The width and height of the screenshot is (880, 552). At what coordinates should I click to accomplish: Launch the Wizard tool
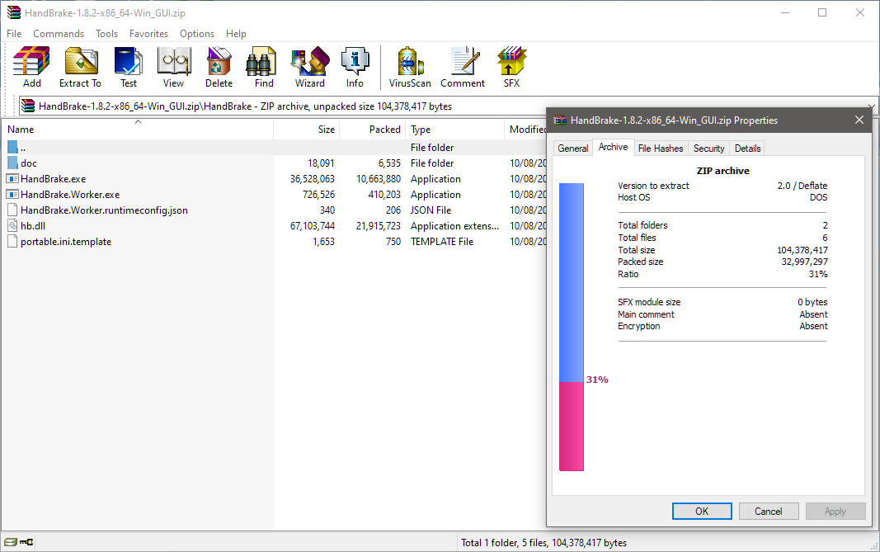[x=310, y=61]
